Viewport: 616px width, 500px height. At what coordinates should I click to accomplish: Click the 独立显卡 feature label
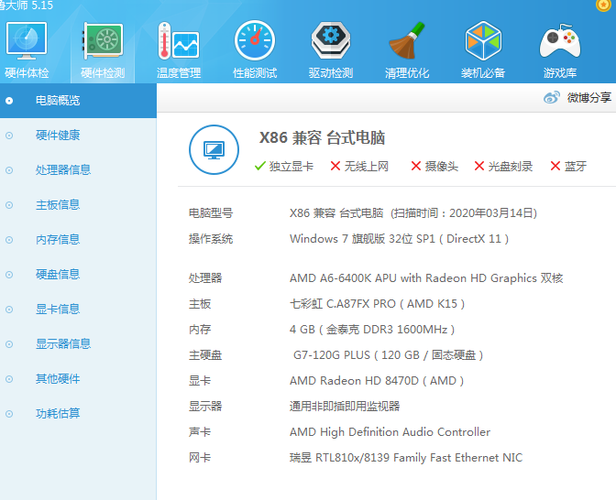click(291, 167)
